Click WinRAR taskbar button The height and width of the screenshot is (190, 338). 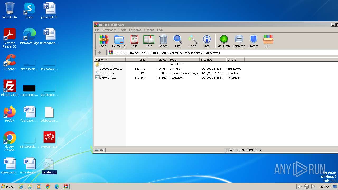tap(65, 187)
